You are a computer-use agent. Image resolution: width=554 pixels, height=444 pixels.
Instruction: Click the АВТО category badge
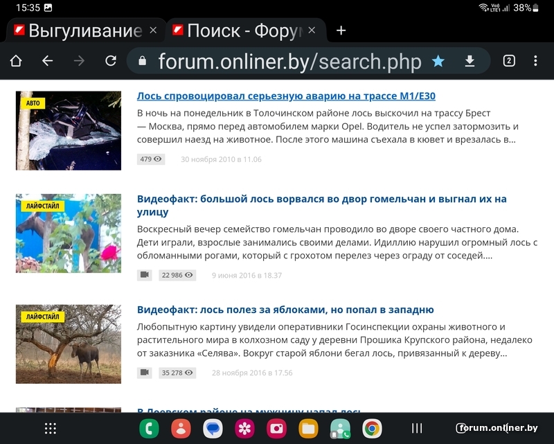tap(33, 103)
